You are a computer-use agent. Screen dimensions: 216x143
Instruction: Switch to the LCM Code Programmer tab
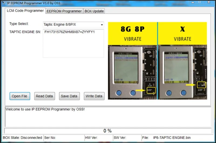(x=25, y=11)
